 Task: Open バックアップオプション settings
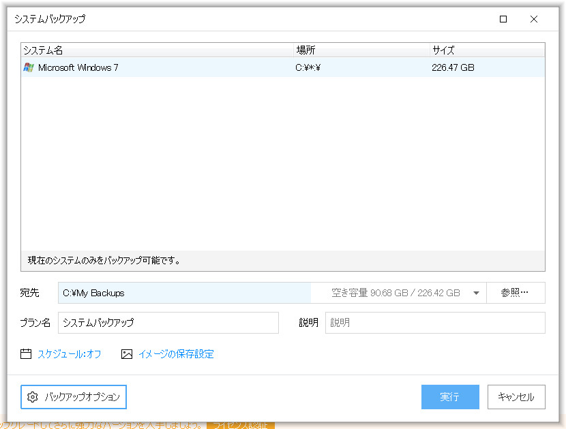point(74,397)
